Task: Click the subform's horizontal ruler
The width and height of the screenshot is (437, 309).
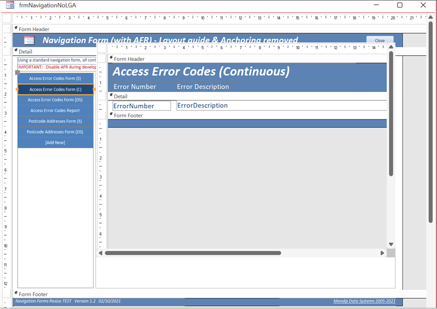Action: pos(247,48)
